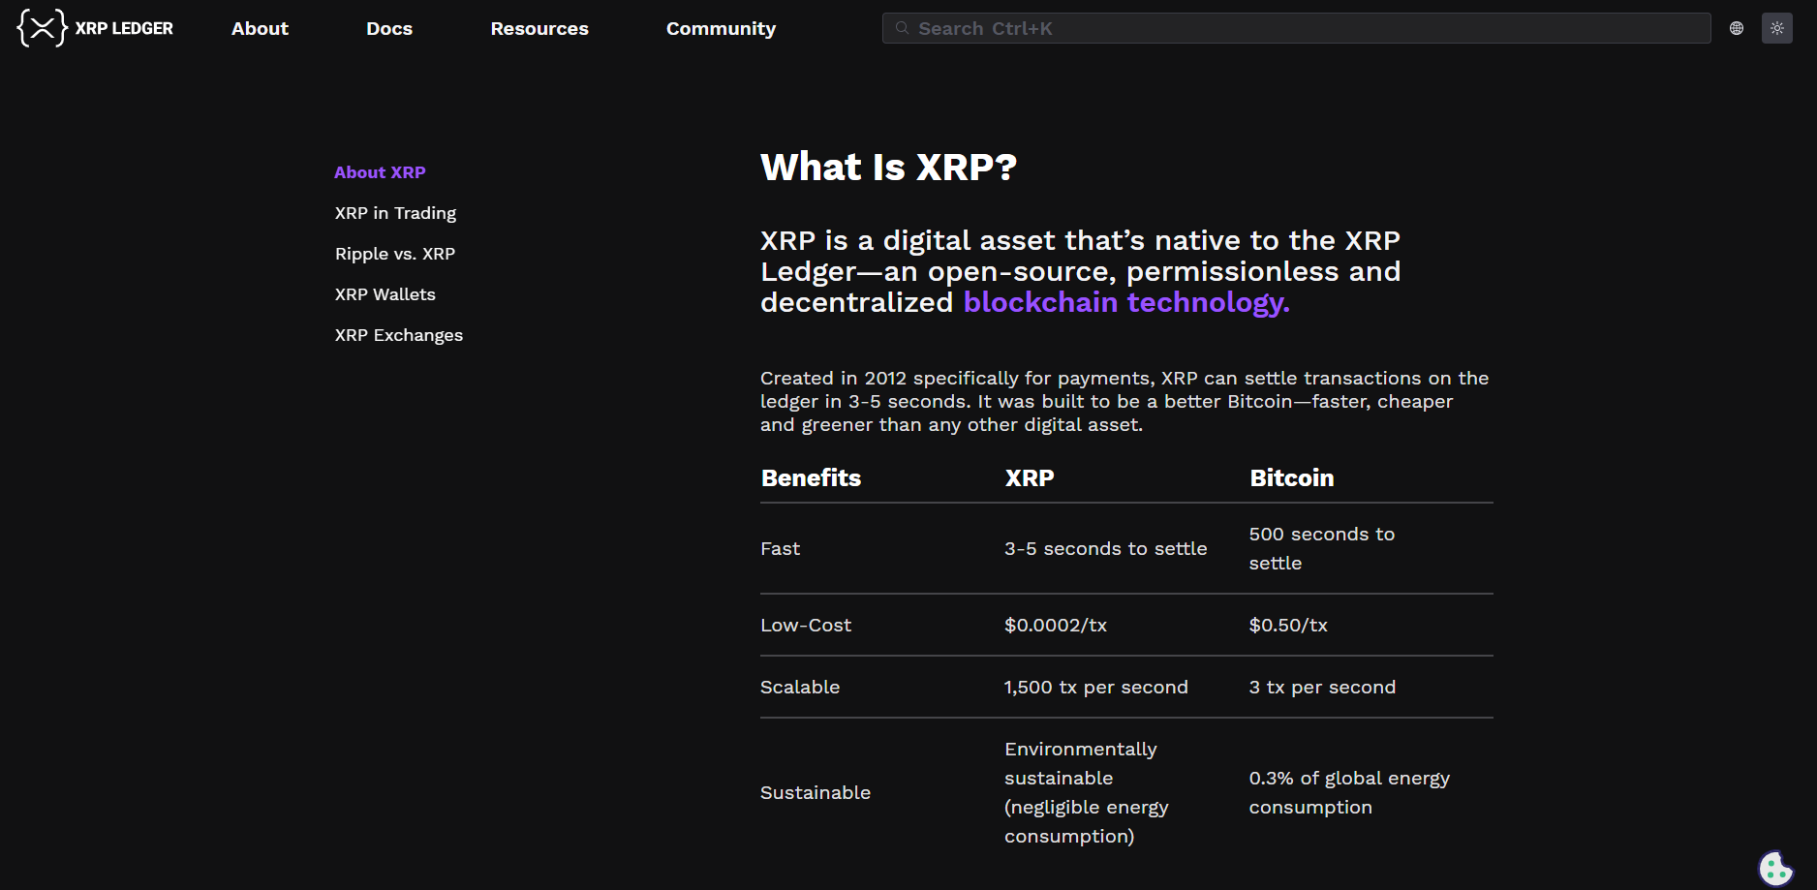Open XRP Exchanges sidebar link
This screenshot has width=1817, height=890.
click(399, 335)
